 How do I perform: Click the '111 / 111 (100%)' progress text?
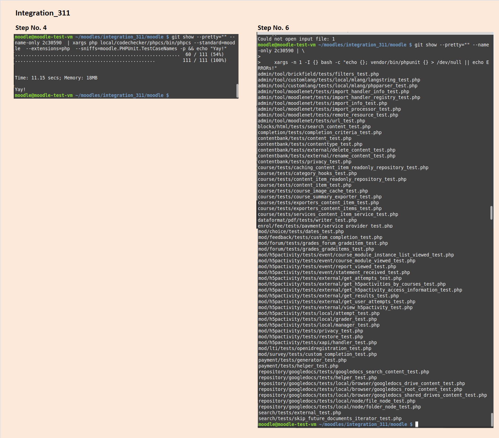204,61
